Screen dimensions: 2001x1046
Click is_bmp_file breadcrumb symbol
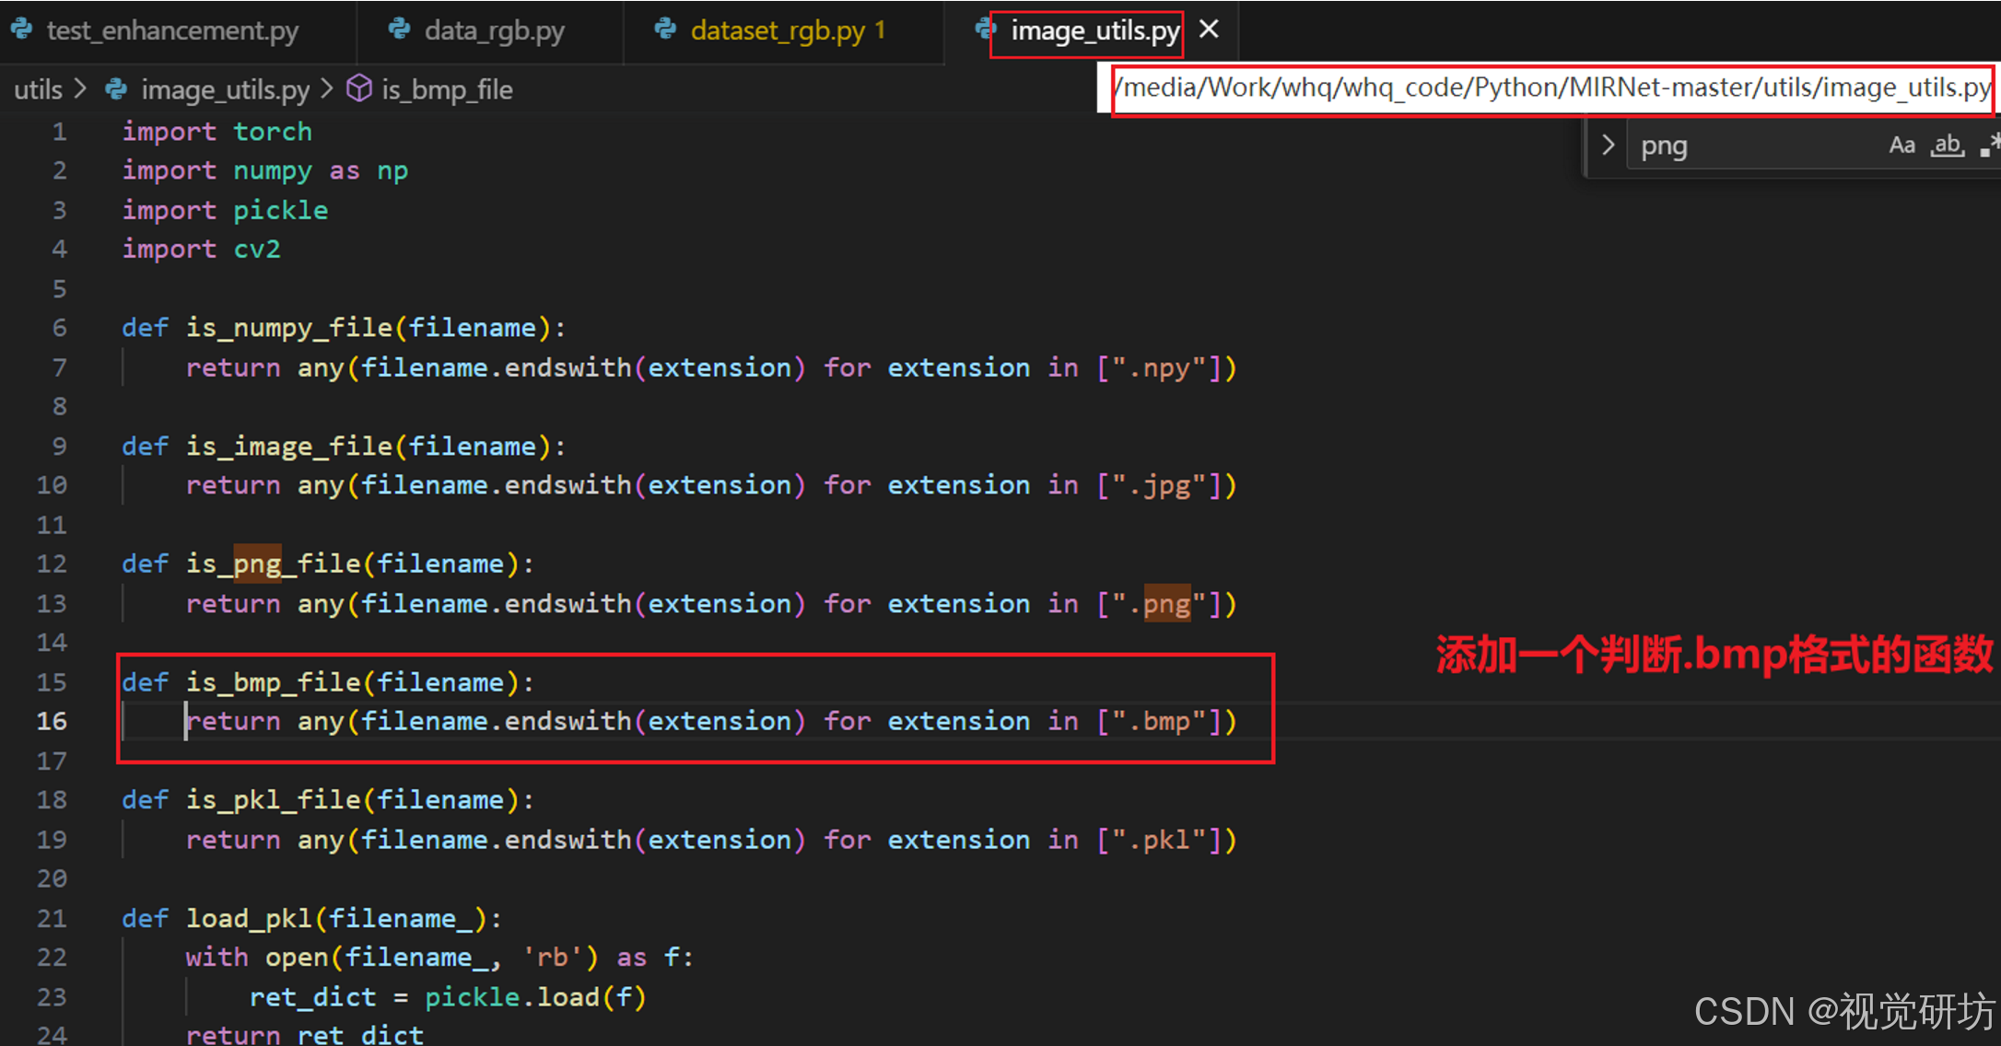pyautogui.click(x=447, y=89)
